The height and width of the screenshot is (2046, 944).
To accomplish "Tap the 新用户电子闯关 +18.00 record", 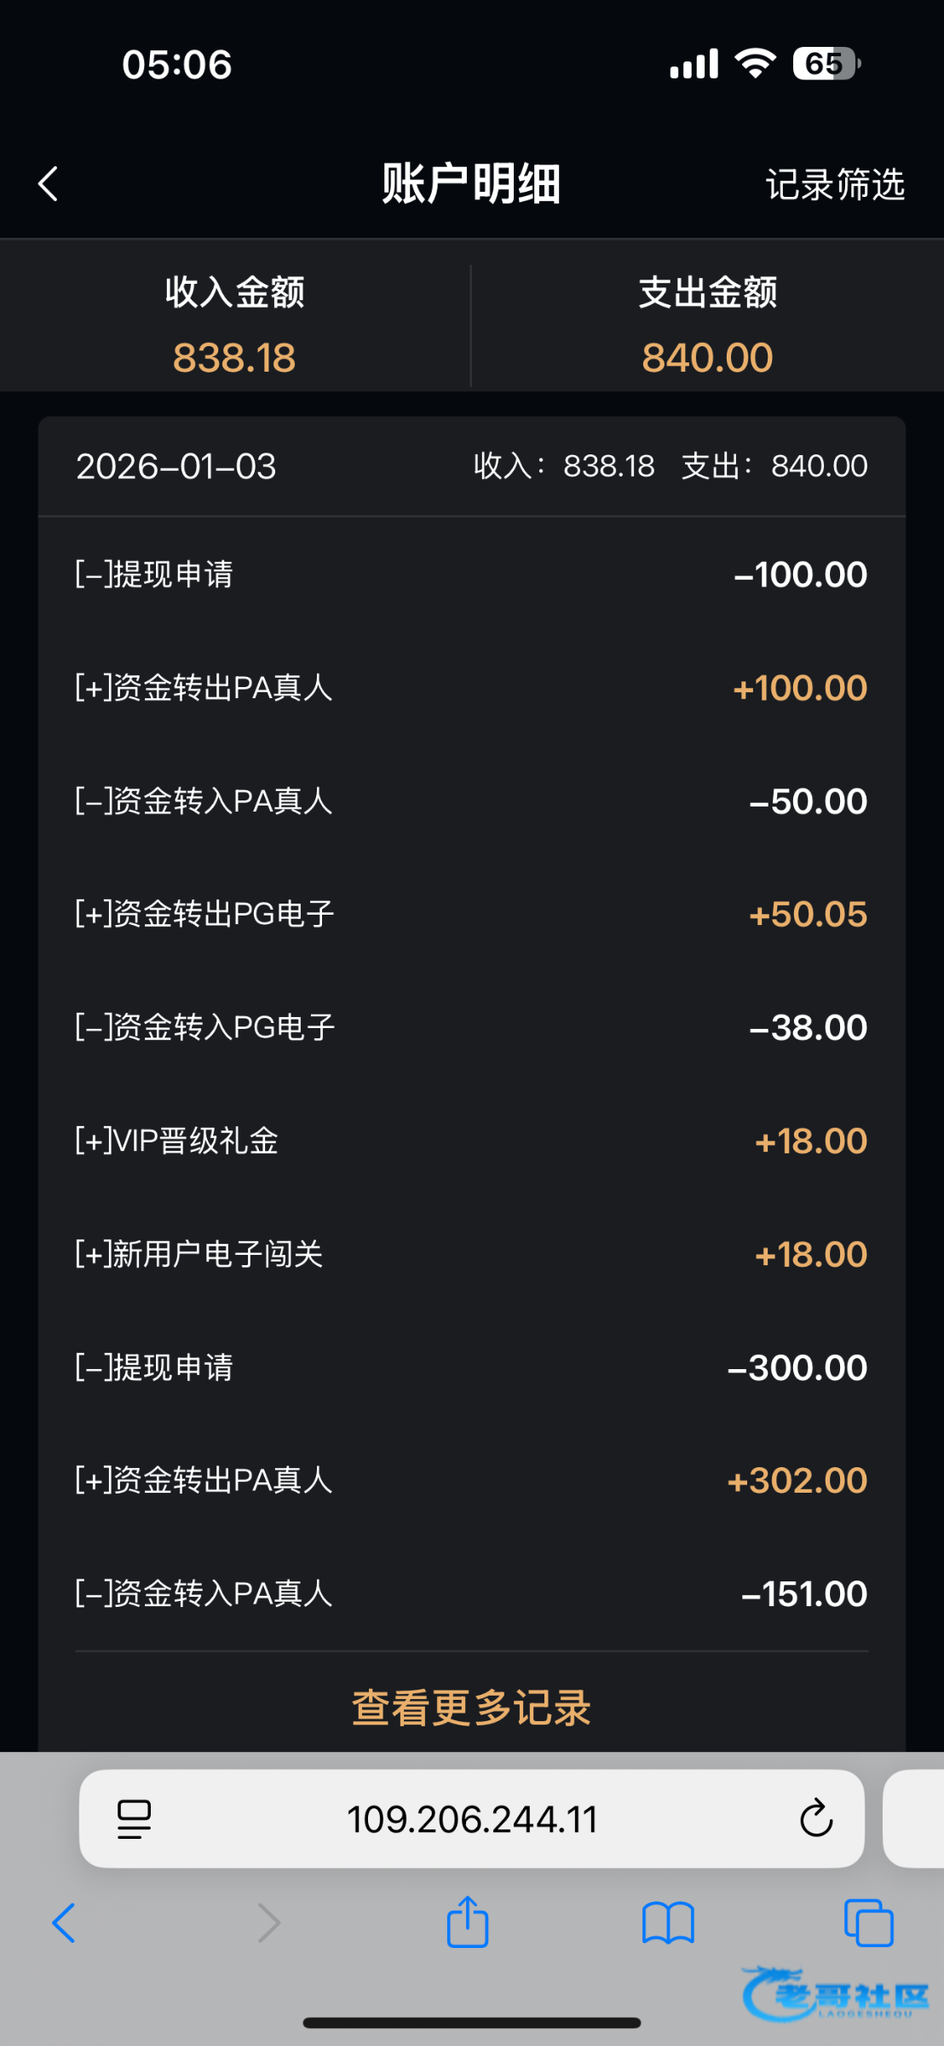I will coord(471,1254).
